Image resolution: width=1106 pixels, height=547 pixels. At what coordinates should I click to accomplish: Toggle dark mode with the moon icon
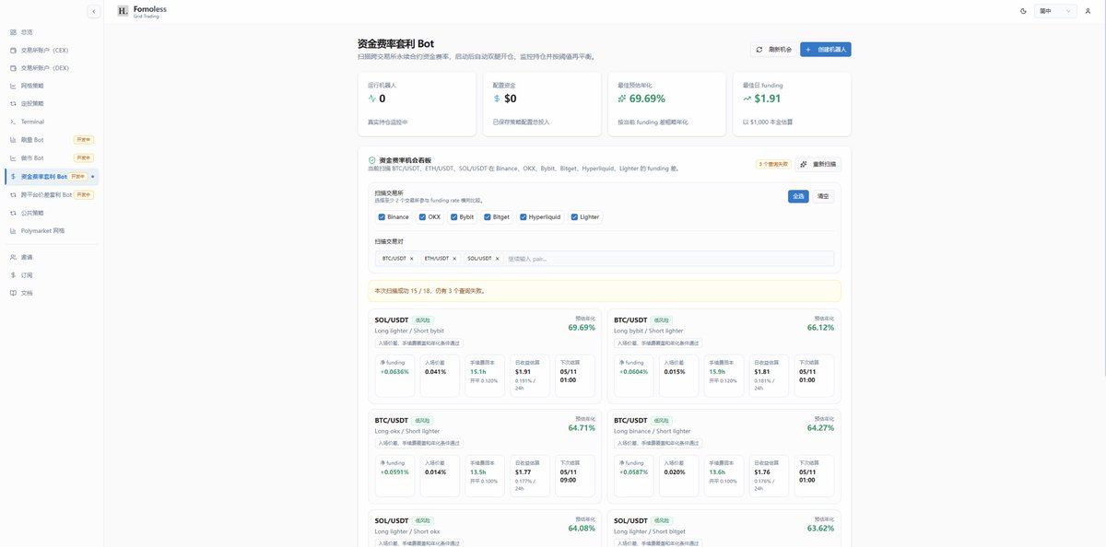1024,11
